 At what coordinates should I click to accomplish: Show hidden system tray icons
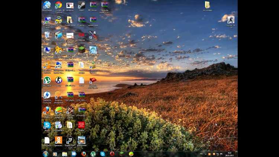205,154
